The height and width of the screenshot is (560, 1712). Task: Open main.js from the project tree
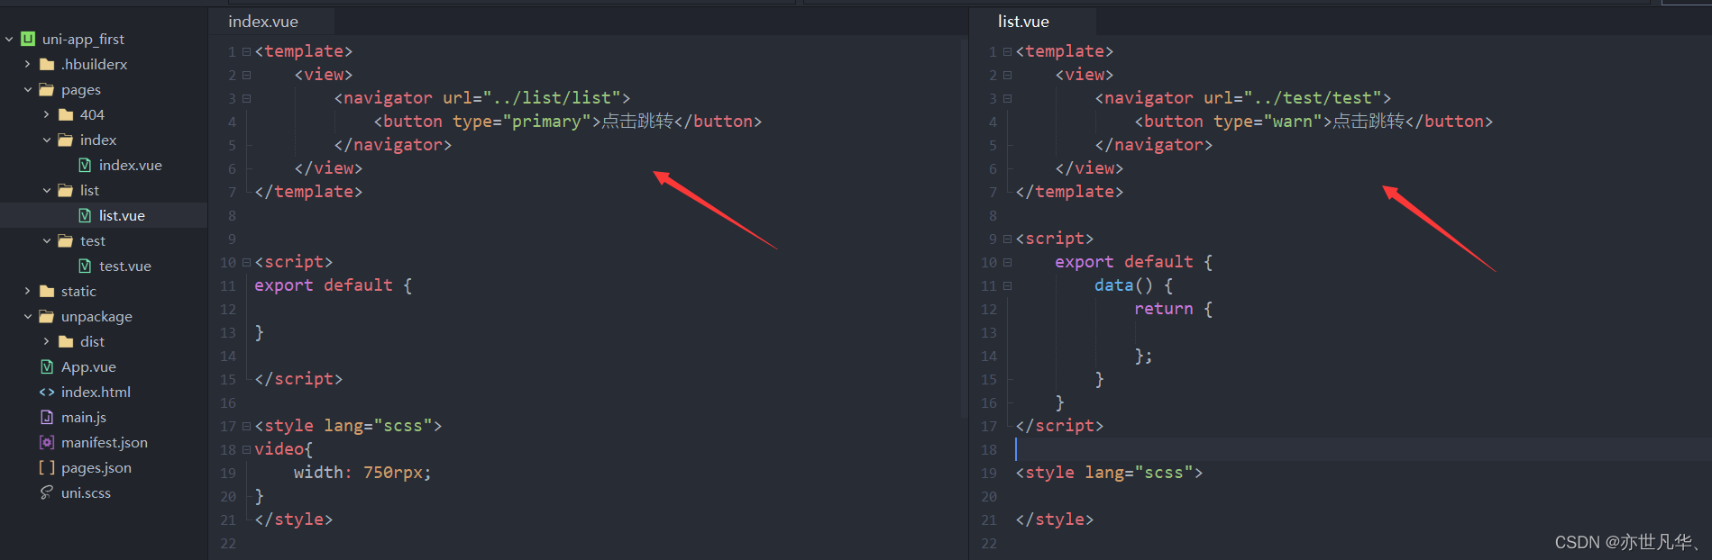tap(84, 417)
